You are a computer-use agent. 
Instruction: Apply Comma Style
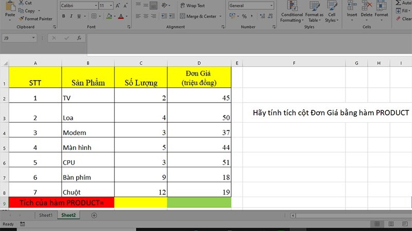[x=252, y=16]
